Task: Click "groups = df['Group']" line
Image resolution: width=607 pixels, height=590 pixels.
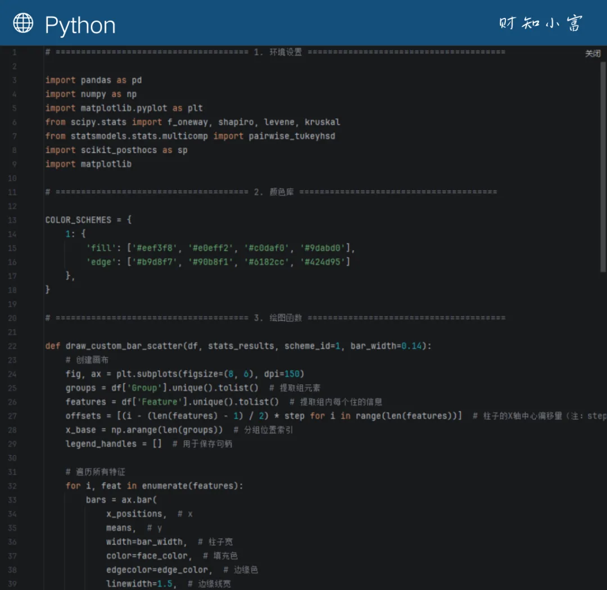Action: pos(162,388)
